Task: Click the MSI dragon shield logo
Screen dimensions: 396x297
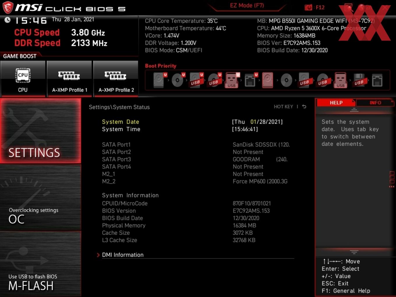Action: coord(8,8)
